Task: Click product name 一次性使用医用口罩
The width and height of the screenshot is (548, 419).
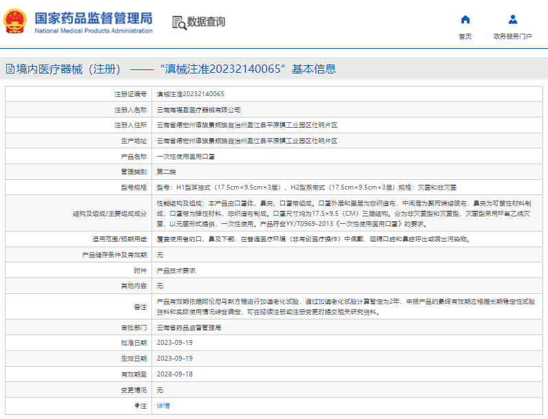Action: (x=186, y=157)
